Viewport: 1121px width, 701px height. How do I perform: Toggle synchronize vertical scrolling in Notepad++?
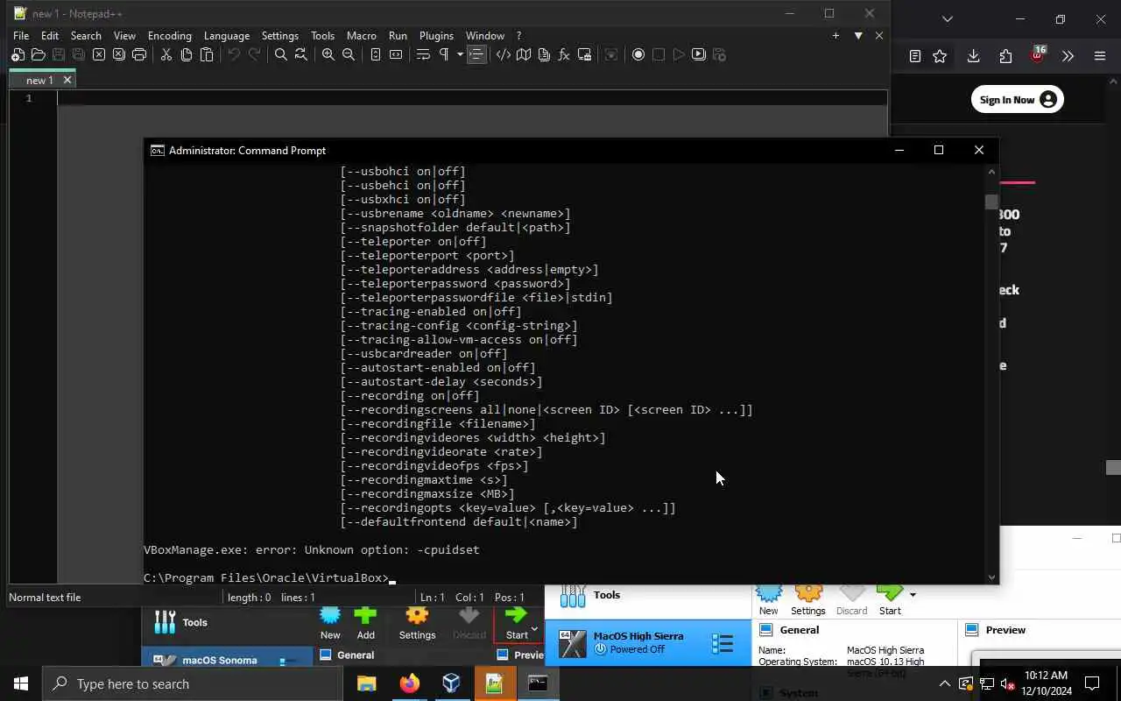[x=376, y=54]
